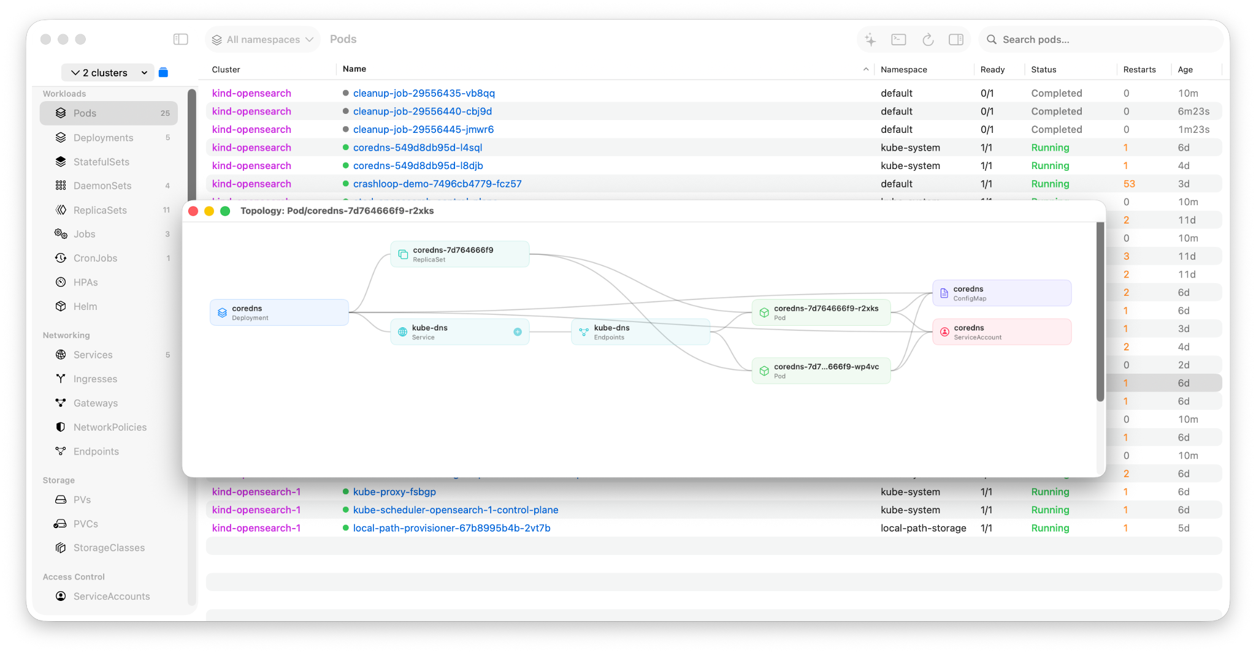Open pod local-path-provisioner-67b8995b4b-2vt7b

click(x=451, y=527)
